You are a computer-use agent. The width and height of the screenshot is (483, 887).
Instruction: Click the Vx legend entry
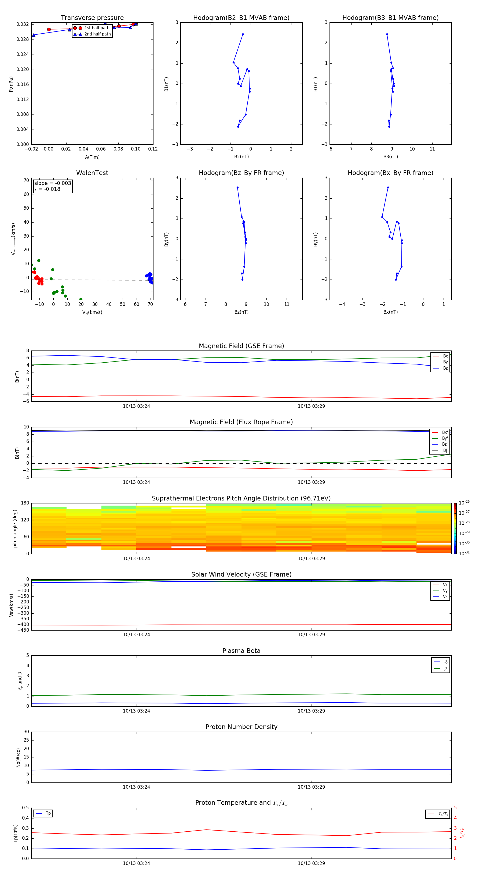pyautogui.click(x=441, y=585)
